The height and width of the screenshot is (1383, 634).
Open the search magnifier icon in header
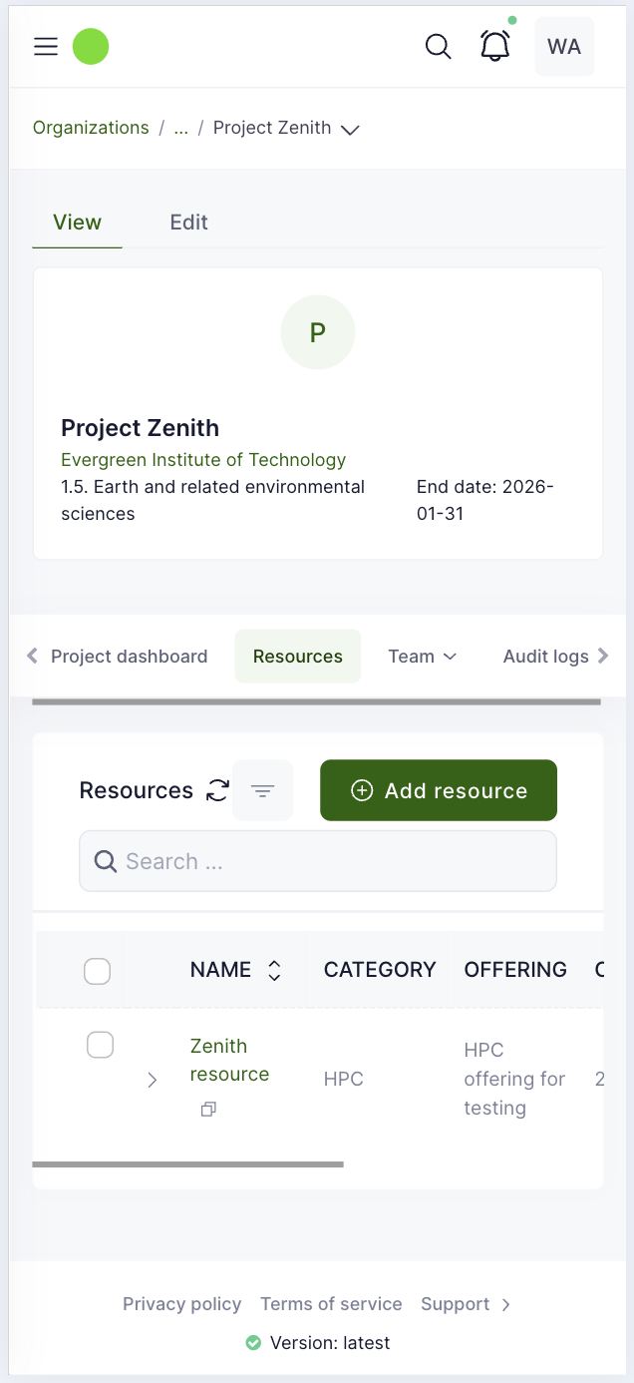click(x=438, y=47)
